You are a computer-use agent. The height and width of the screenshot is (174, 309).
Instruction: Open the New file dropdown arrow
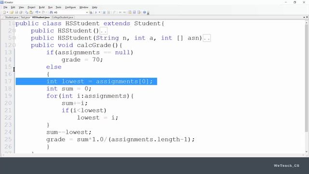pos(7,13)
